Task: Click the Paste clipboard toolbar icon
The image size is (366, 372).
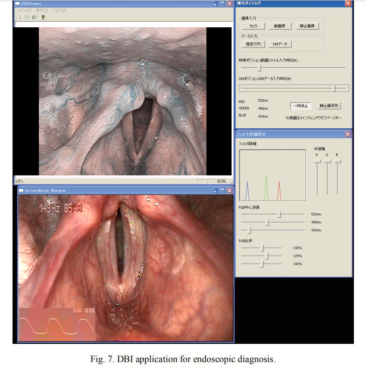Action: pos(34,17)
